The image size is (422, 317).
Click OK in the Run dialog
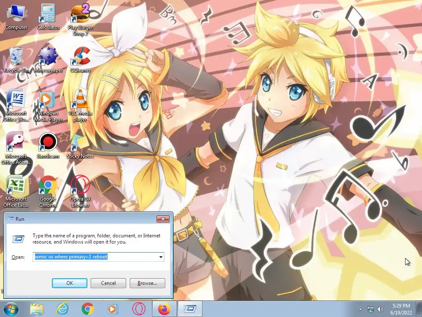pyautogui.click(x=69, y=283)
